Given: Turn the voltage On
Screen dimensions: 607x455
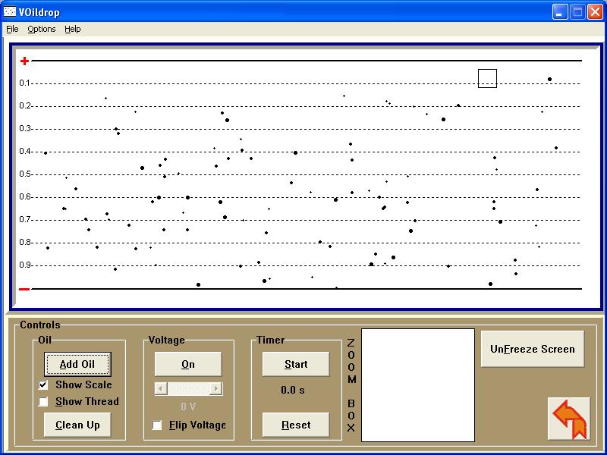Looking at the screenshot, I should (188, 364).
